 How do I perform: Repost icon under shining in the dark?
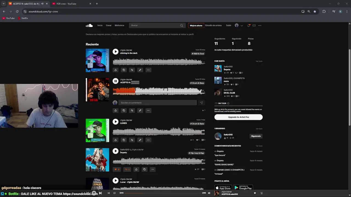pyautogui.click(x=132, y=70)
